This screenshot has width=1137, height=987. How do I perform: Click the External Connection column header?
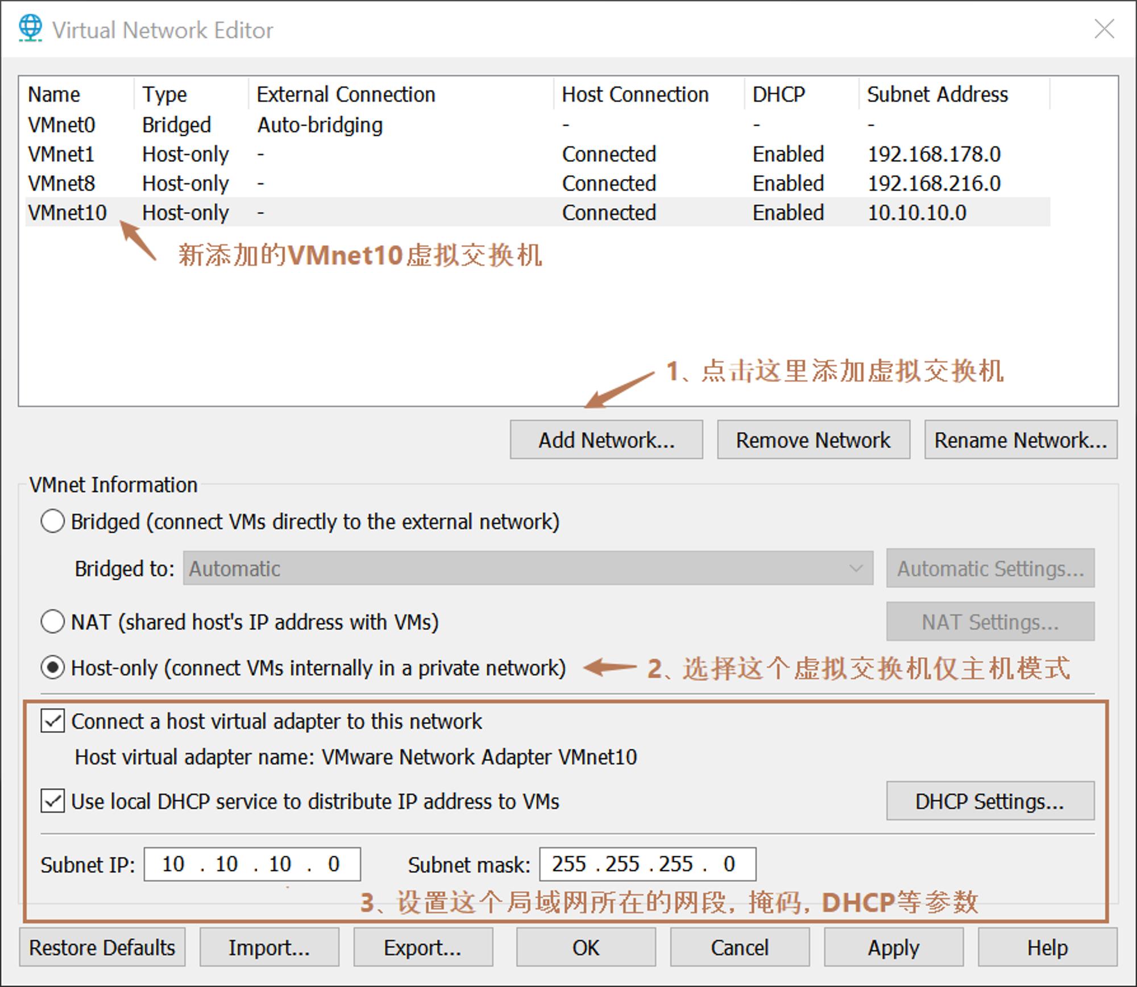click(x=346, y=94)
